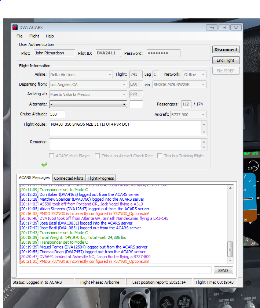Switch to the ACARS Messages tab
Viewport: 260px width, 308px height.
(34, 178)
